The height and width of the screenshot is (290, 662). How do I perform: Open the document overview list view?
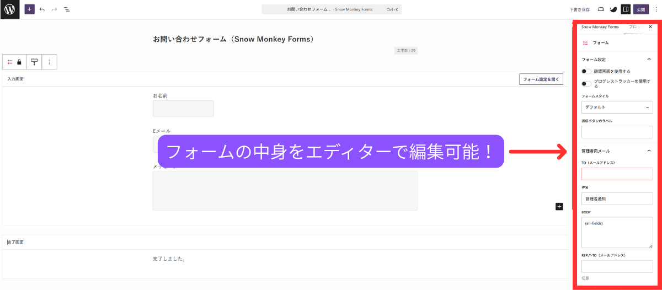[x=67, y=9]
